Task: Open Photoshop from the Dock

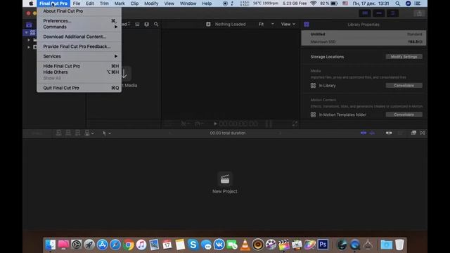Action: pos(323,245)
